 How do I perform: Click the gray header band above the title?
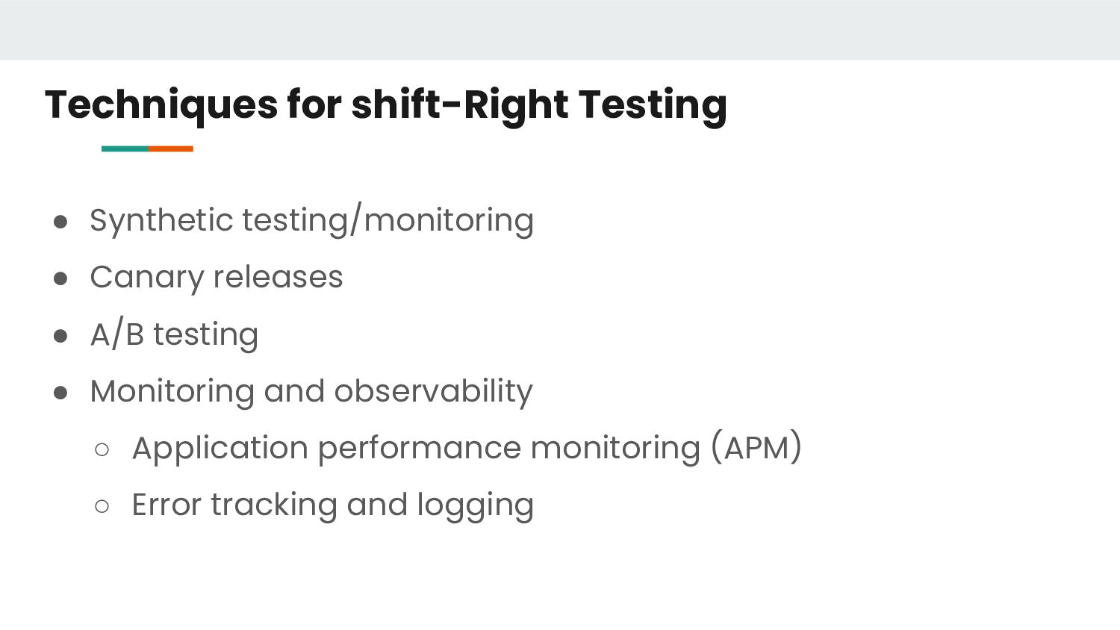(x=560, y=30)
